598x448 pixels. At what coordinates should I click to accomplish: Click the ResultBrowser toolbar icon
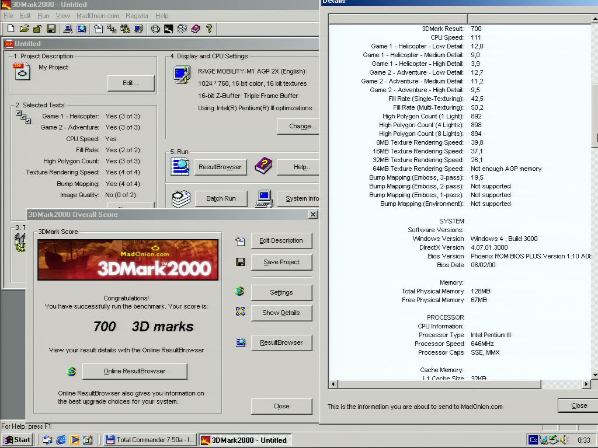point(81,29)
